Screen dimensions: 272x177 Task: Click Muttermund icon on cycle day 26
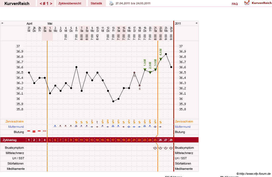tap(161, 127)
